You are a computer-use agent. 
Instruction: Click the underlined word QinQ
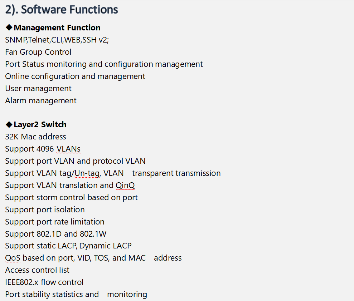(125, 185)
